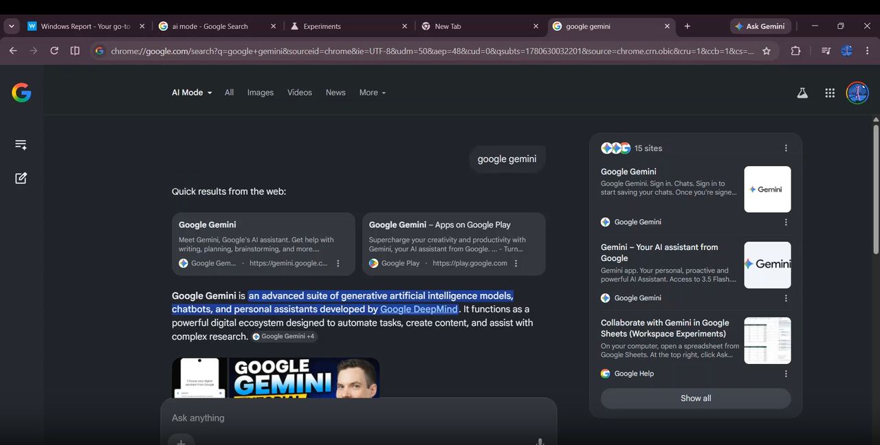Screen dimensions: 880x445
Task: Bookmark this page with the star icon
Action: point(767,51)
